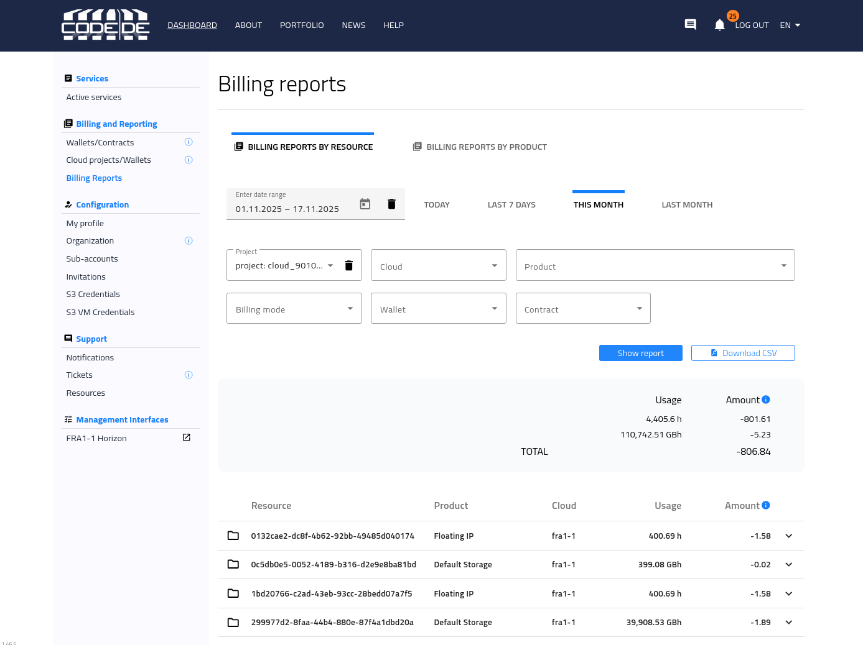Viewport: 863px width, 645px height.
Task: Click info icon next to Tickets
Action: 189,375
